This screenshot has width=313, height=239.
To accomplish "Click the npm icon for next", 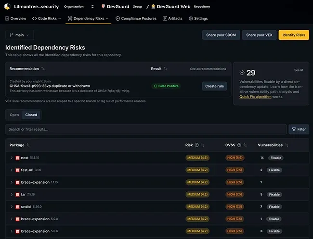I will [x=17, y=158].
